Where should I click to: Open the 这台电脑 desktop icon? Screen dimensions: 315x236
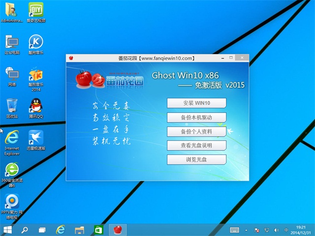pyautogui.click(x=12, y=43)
